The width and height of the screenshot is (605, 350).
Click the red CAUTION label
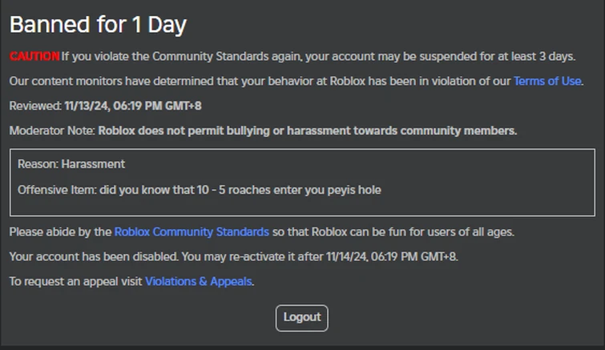click(34, 56)
